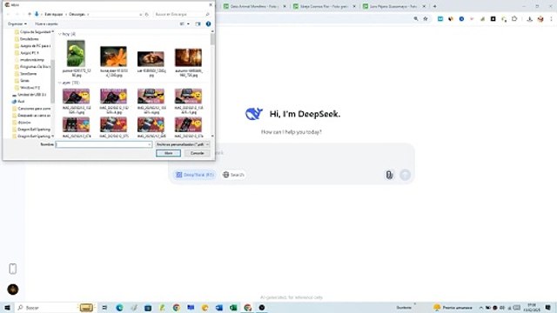Open the file type filter dropdown

[x=182, y=144]
